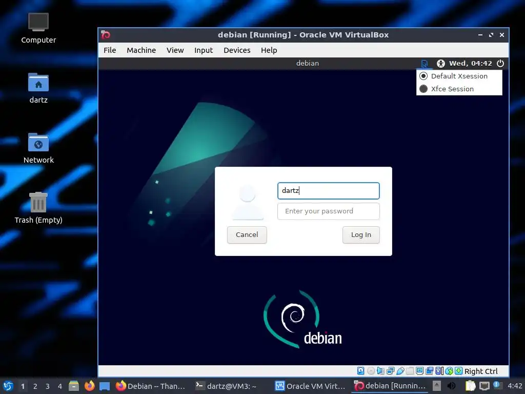The width and height of the screenshot is (525, 394).
Task: Click the Cancel button
Action: (x=247, y=235)
